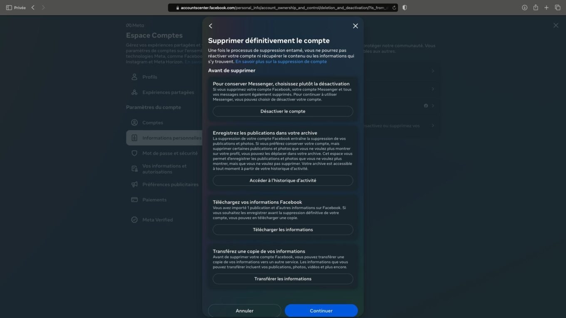Open the En savoir plus sur la suppression link
The width and height of the screenshot is (566, 318).
[x=281, y=62]
